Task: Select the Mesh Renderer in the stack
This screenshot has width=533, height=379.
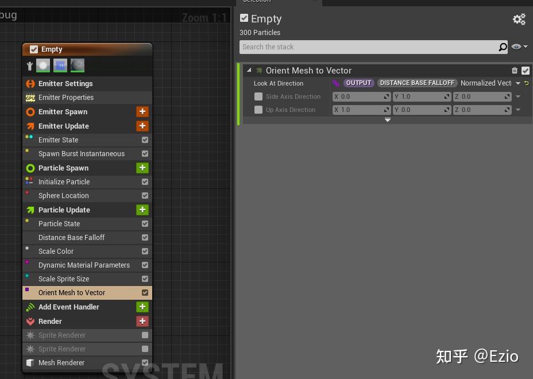Action: [x=61, y=362]
